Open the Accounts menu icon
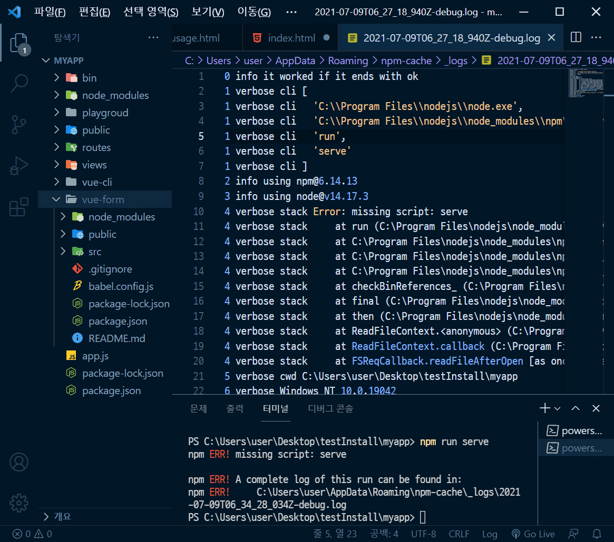This screenshot has height=542, width=614. (19, 462)
